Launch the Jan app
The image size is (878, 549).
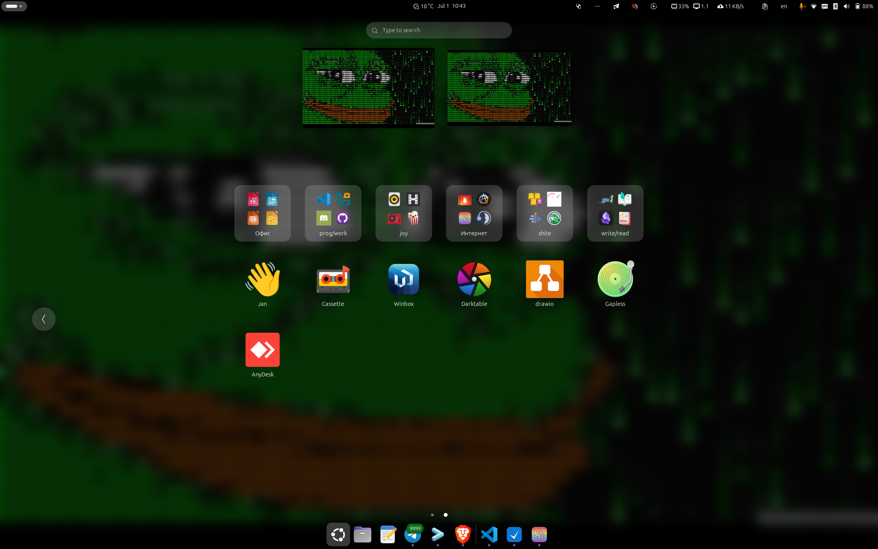pyautogui.click(x=262, y=280)
